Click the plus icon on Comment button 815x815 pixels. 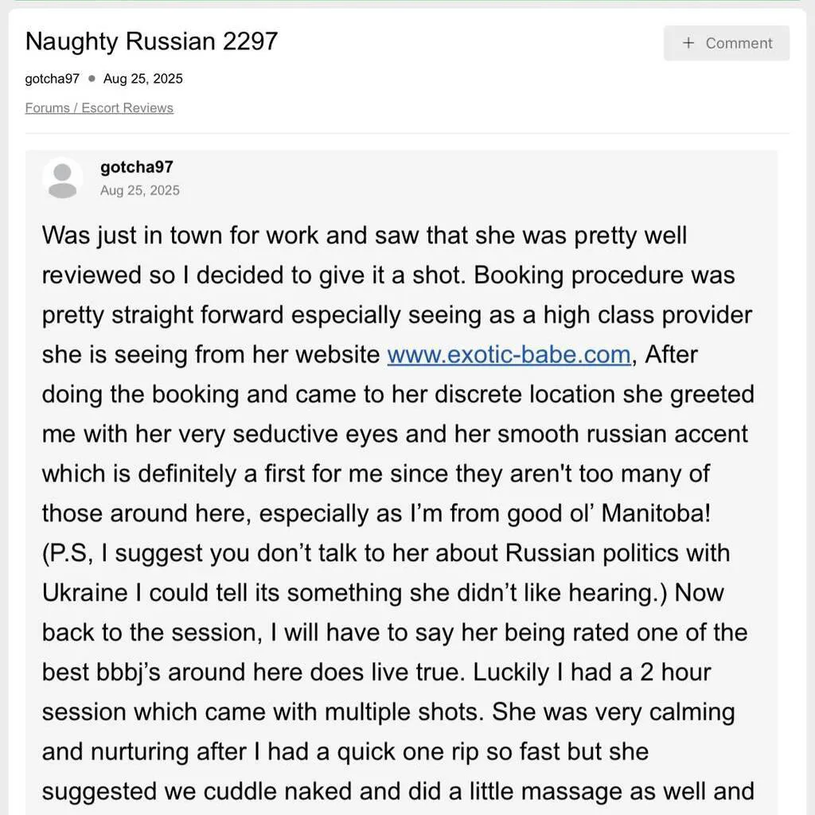click(x=688, y=43)
